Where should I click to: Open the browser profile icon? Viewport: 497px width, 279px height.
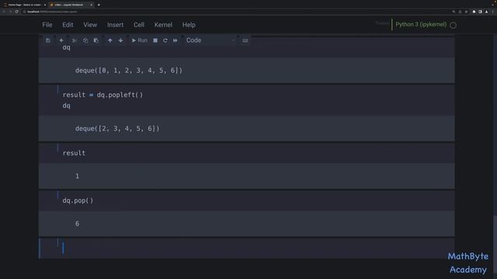point(487,12)
